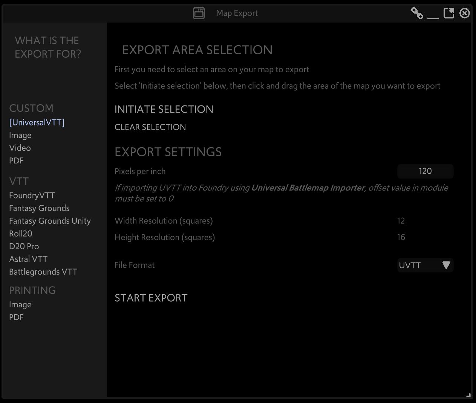476x403 pixels.
Task: Click Initiate Selection
Action: point(164,109)
